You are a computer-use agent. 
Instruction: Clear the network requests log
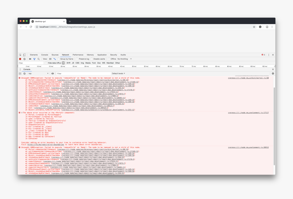[24, 59]
